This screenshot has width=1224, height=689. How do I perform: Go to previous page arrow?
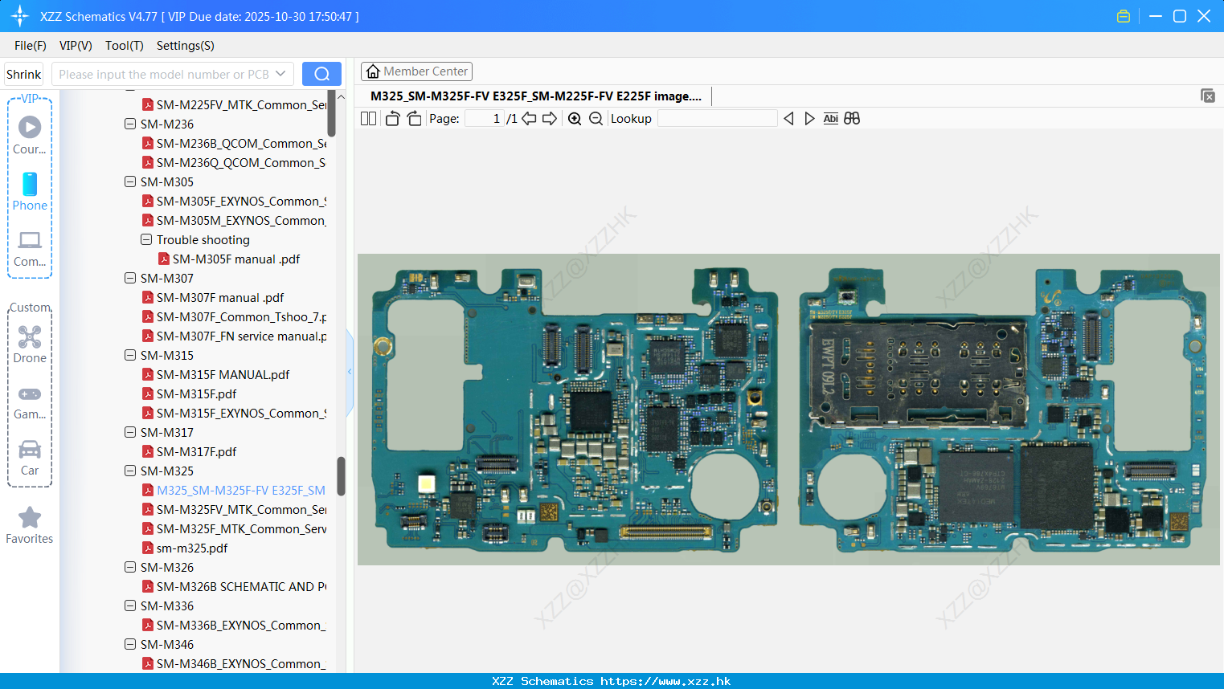(529, 119)
